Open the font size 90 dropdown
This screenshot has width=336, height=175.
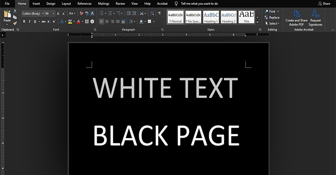click(53, 13)
